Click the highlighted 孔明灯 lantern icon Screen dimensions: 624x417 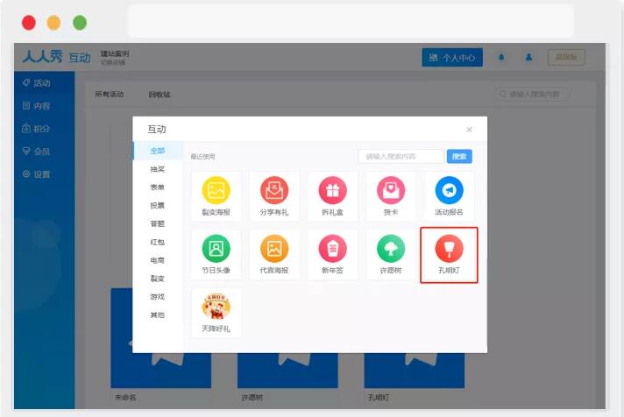coord(449,249)
